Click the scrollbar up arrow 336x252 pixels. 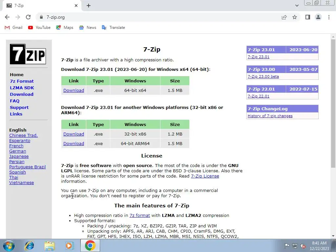coord(333,37)
